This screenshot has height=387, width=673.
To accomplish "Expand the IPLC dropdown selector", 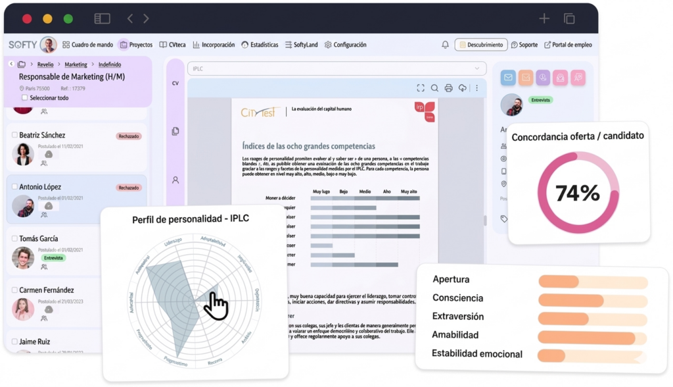I will tap(477, 68).
